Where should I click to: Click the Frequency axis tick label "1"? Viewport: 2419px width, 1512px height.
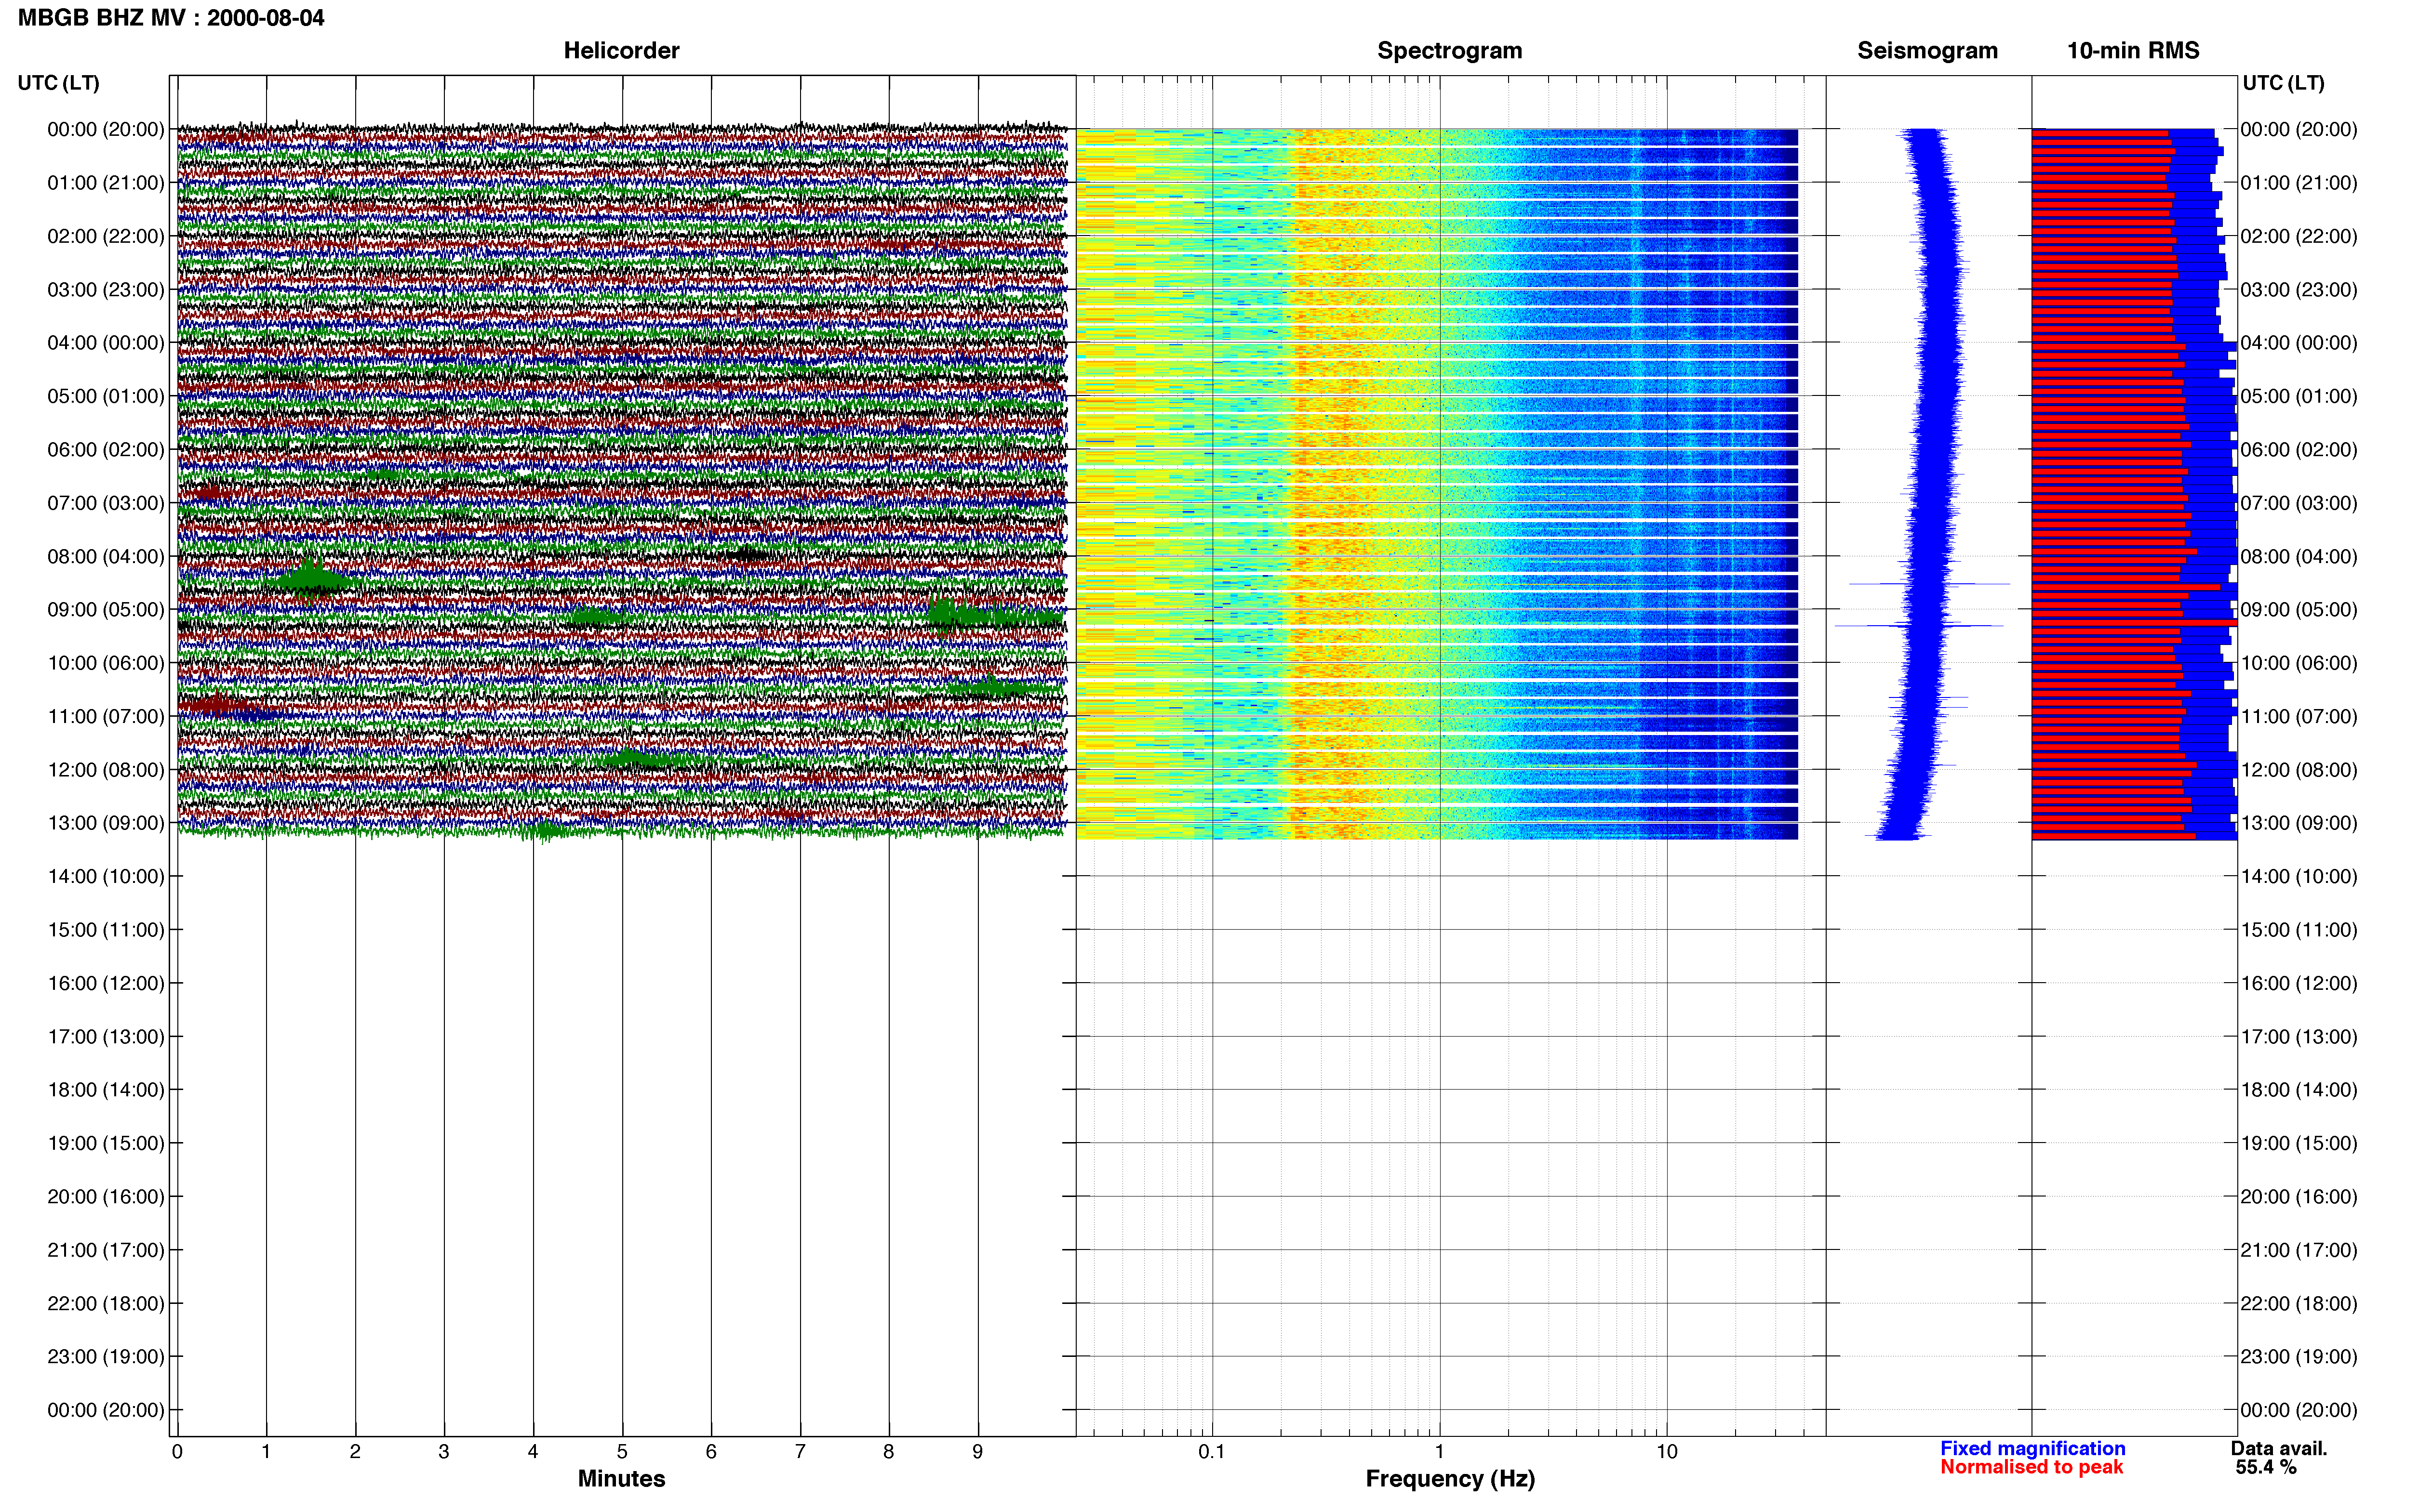coord(1440,1452)
